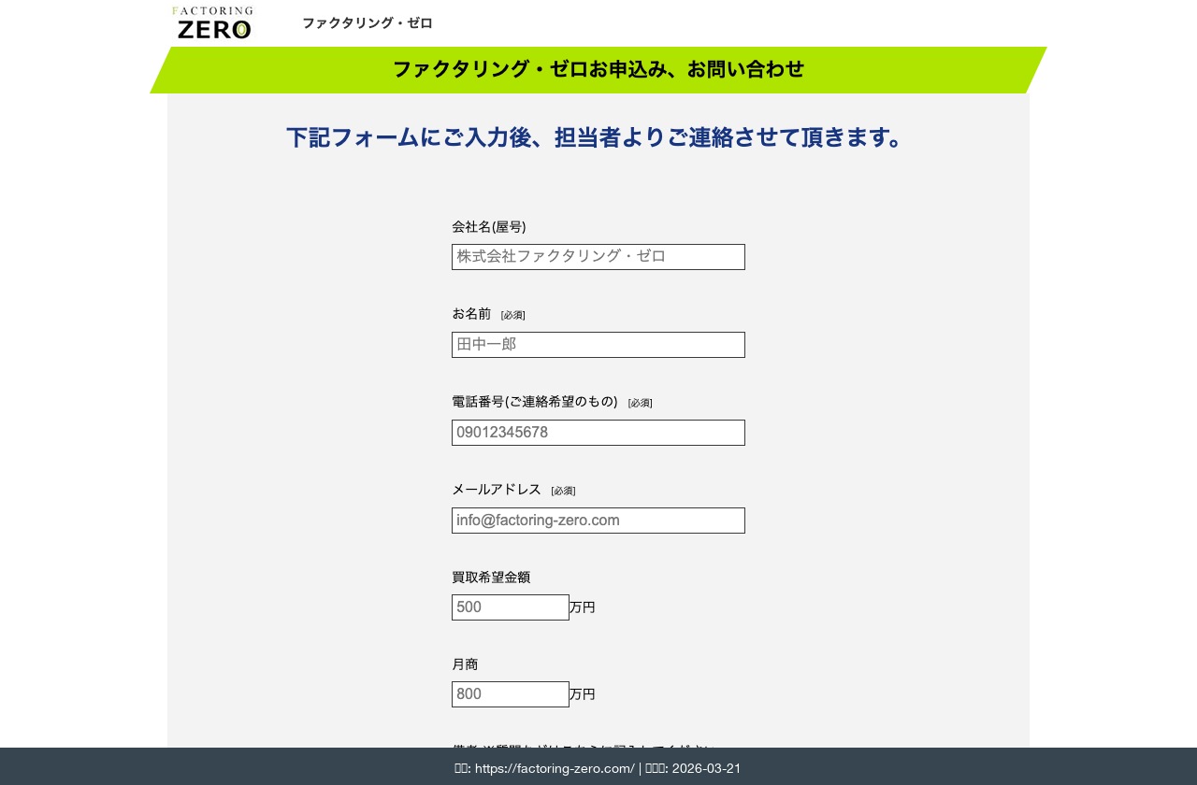This screenshot has height=785, width=1197.
Task: Click the 電話番号(ご連絡希望のもの) label
Action: click(x=534, y=401)
